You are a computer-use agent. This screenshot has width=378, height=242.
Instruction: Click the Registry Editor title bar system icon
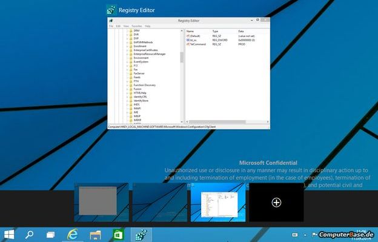pos(111,21)
